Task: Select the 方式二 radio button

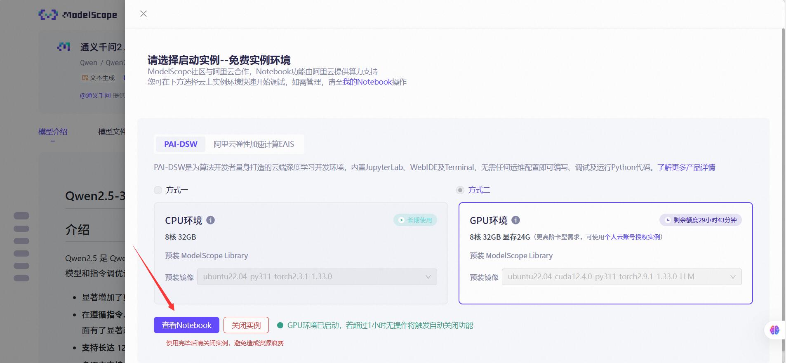Action: pos(460,190)
